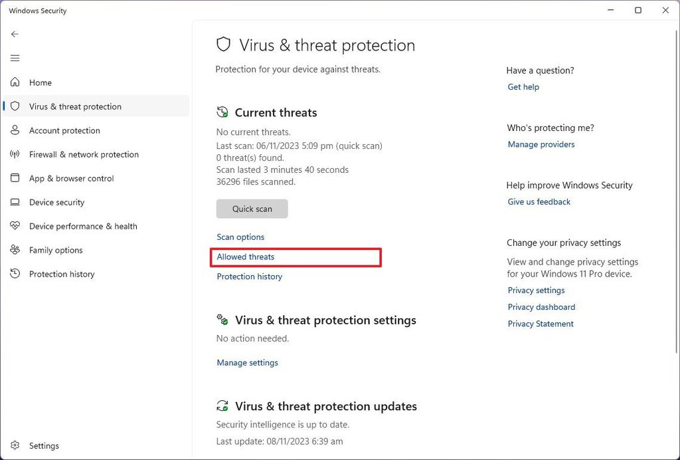
Task: Run a Quick scan
Action: tap(252, 208)
